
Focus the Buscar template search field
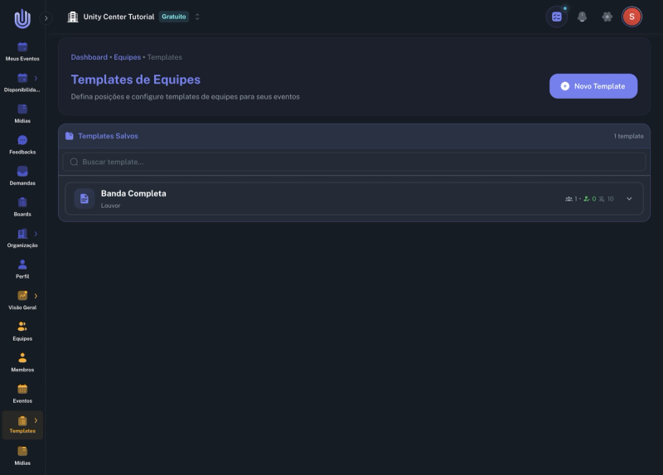(355, 162)
